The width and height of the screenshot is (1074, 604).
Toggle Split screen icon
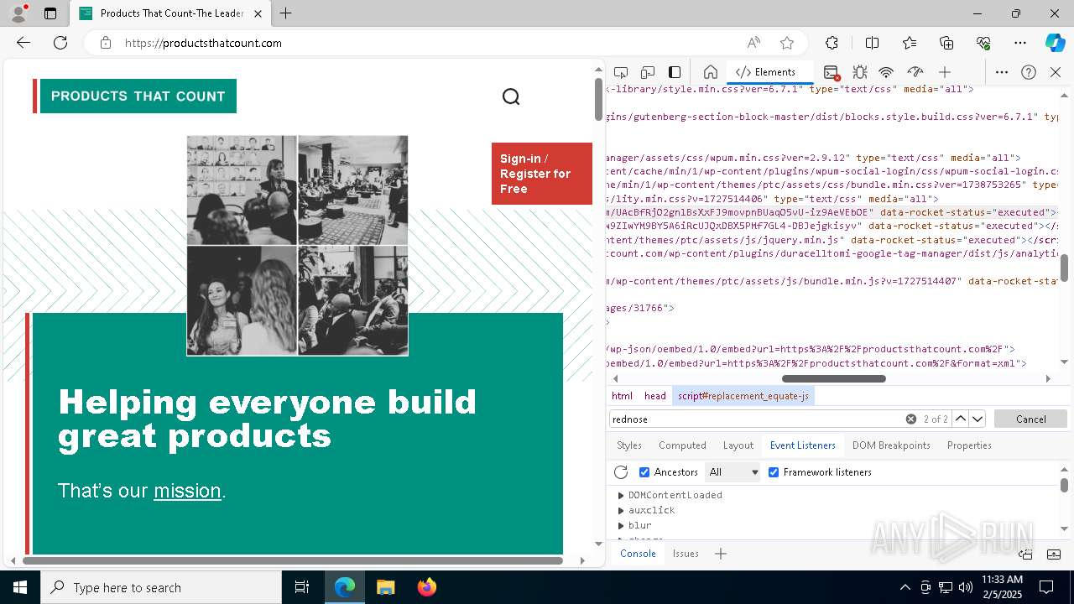[872, 43]
